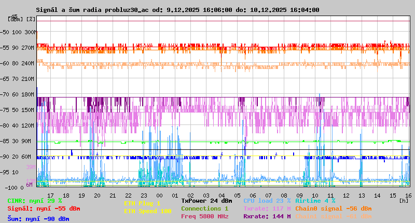Click the purple Rxrate legend entry
The height and width of the screenshot is (223, 415).
[267, 216]
